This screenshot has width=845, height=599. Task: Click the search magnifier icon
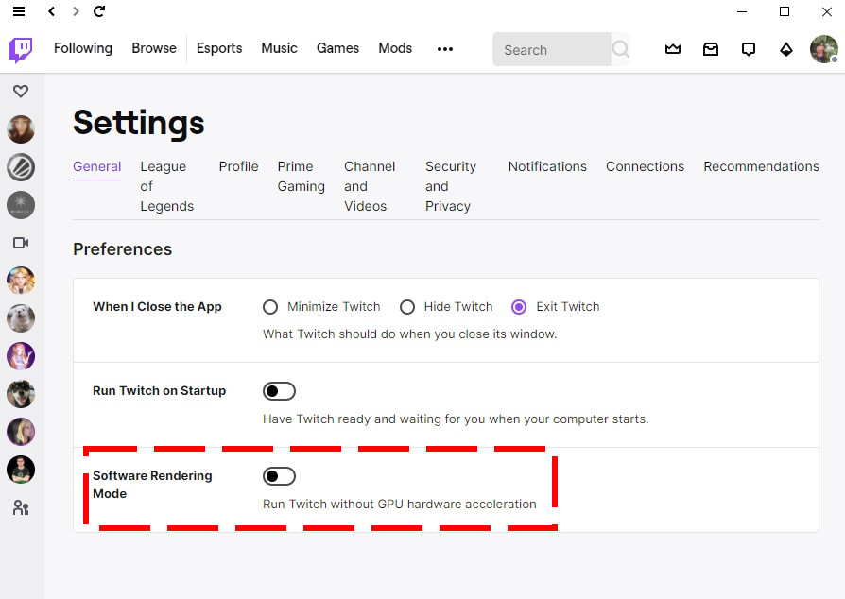[x=621, y=49]
